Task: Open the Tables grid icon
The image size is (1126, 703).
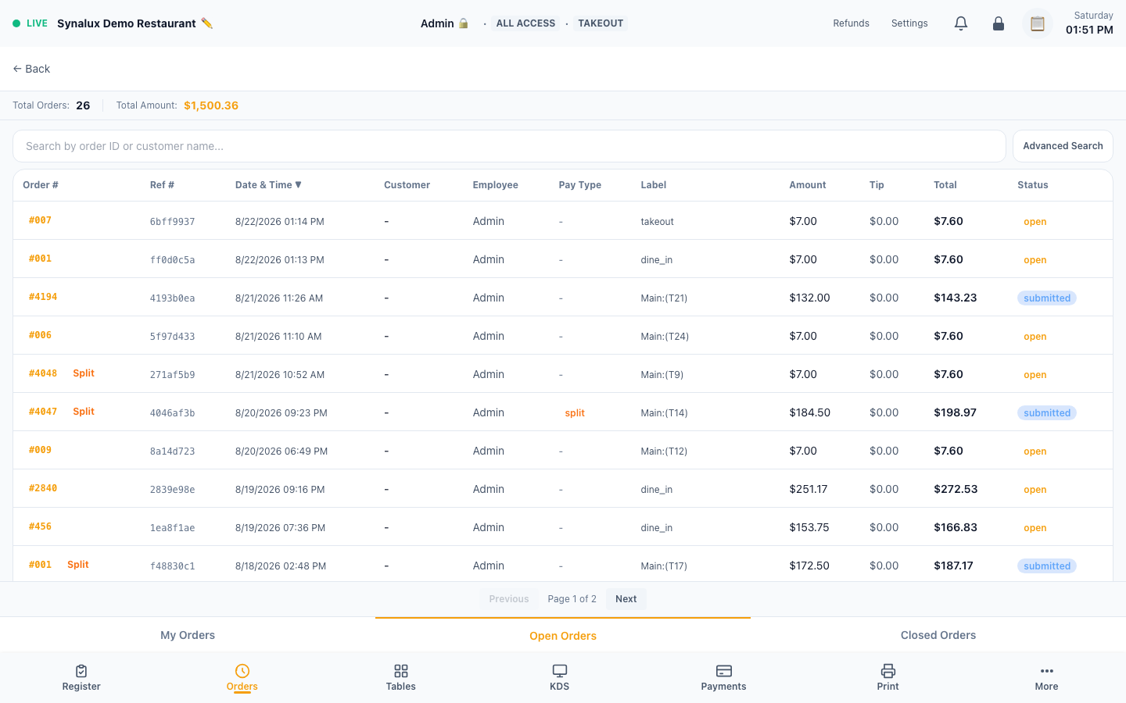Action: coord(401,671)
